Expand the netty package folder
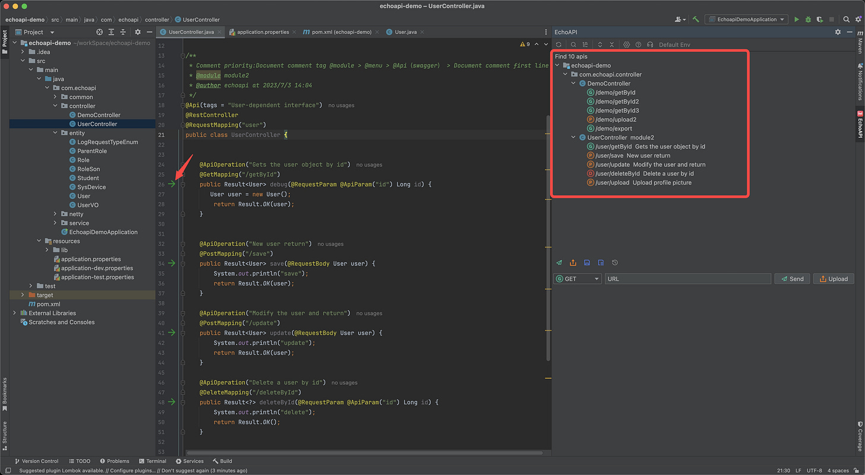This screenshot has height=475, width=865. tap(56, 214)
